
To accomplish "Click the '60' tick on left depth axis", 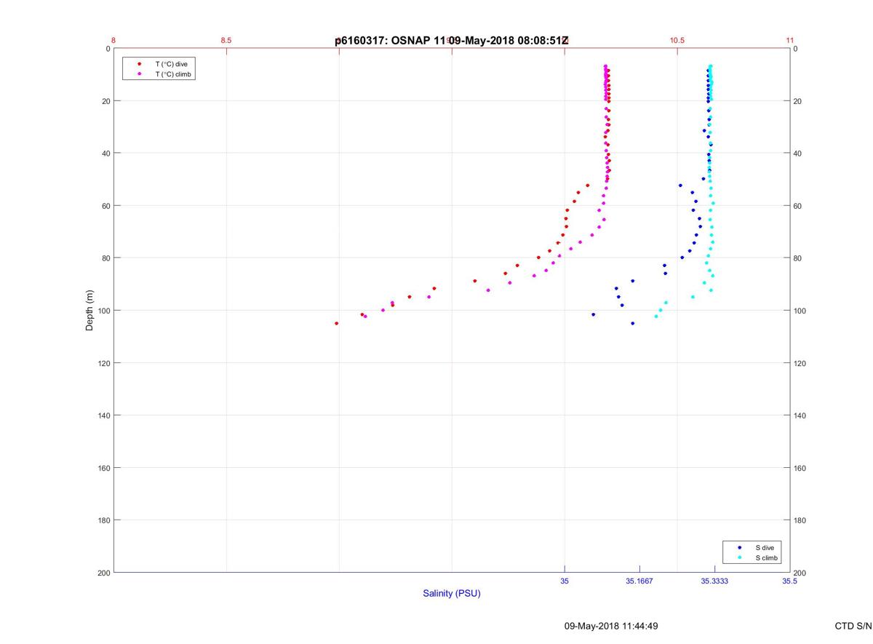I will (105, 206).
